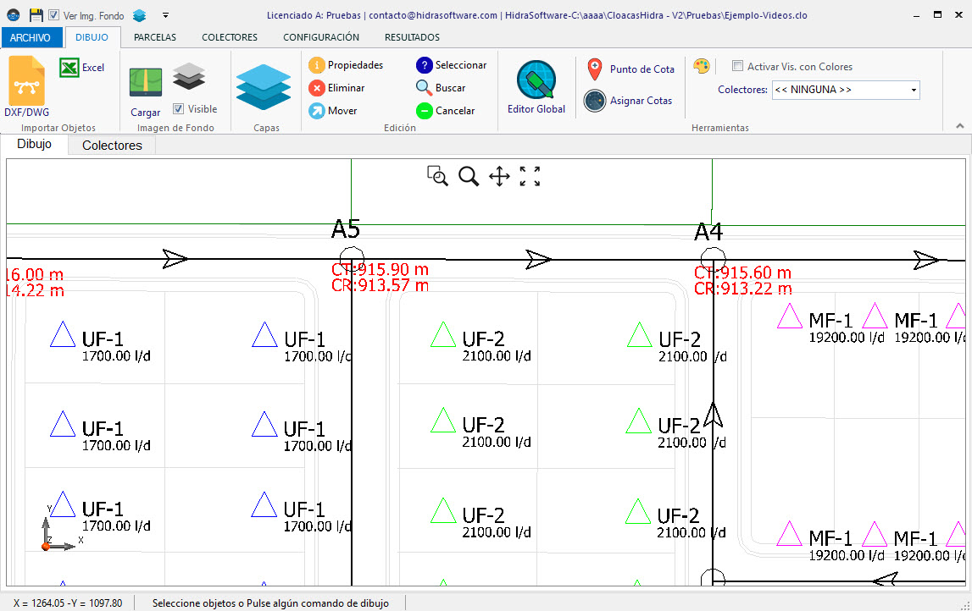The height and width of the screenshot is (611, 972).
Task: Click the Cargar background image icon
Action: [x=146, y=82]
